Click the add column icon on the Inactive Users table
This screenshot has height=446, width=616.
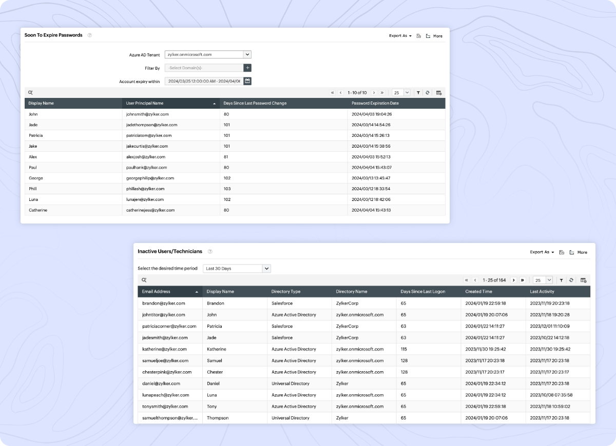click(584, 280)
